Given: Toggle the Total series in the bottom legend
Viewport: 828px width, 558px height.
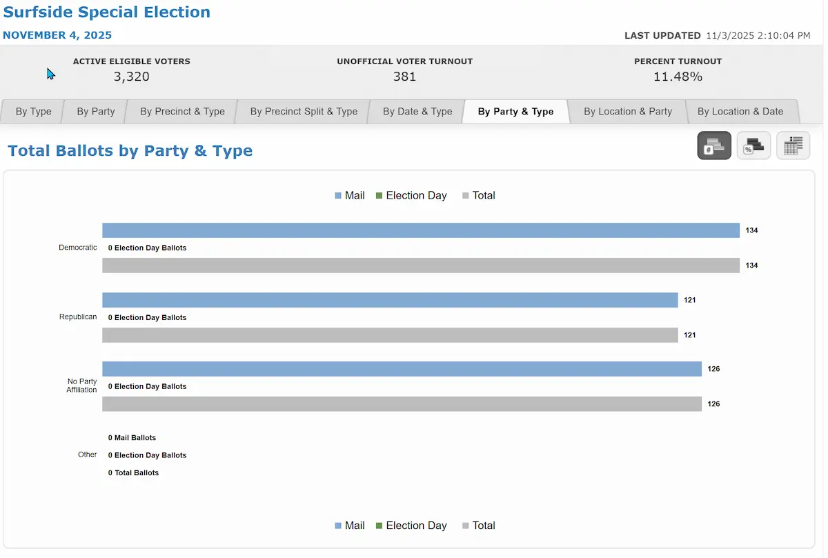Looking at the screenshot, I should (479, 526).
